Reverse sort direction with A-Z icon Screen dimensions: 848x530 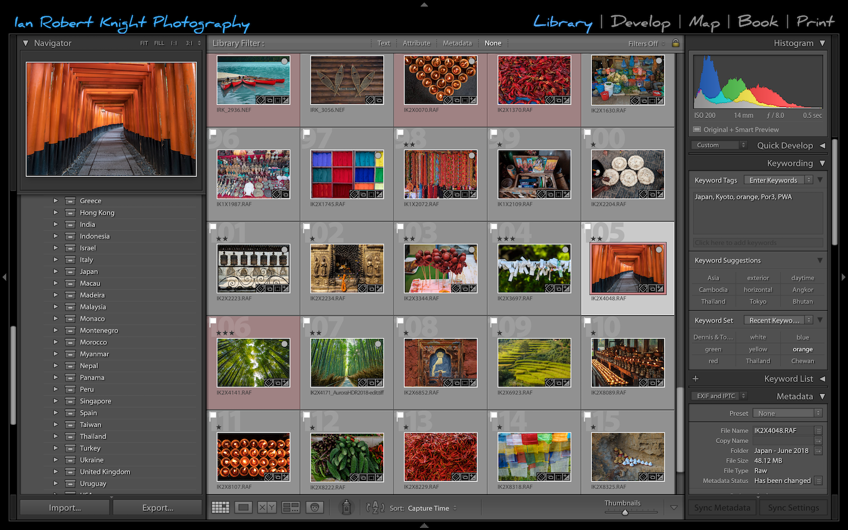[x=375, y=507]
